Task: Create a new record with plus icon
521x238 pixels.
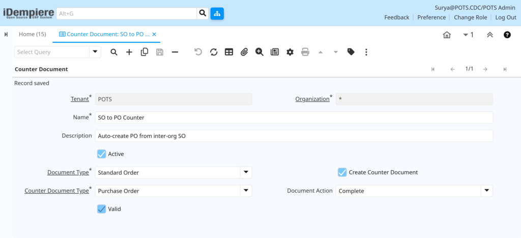Action: point(129,52)
